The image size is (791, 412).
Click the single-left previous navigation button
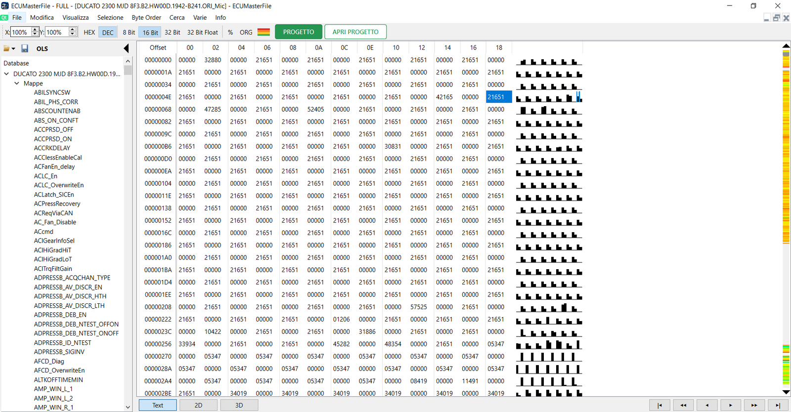(x=707, y=405)
